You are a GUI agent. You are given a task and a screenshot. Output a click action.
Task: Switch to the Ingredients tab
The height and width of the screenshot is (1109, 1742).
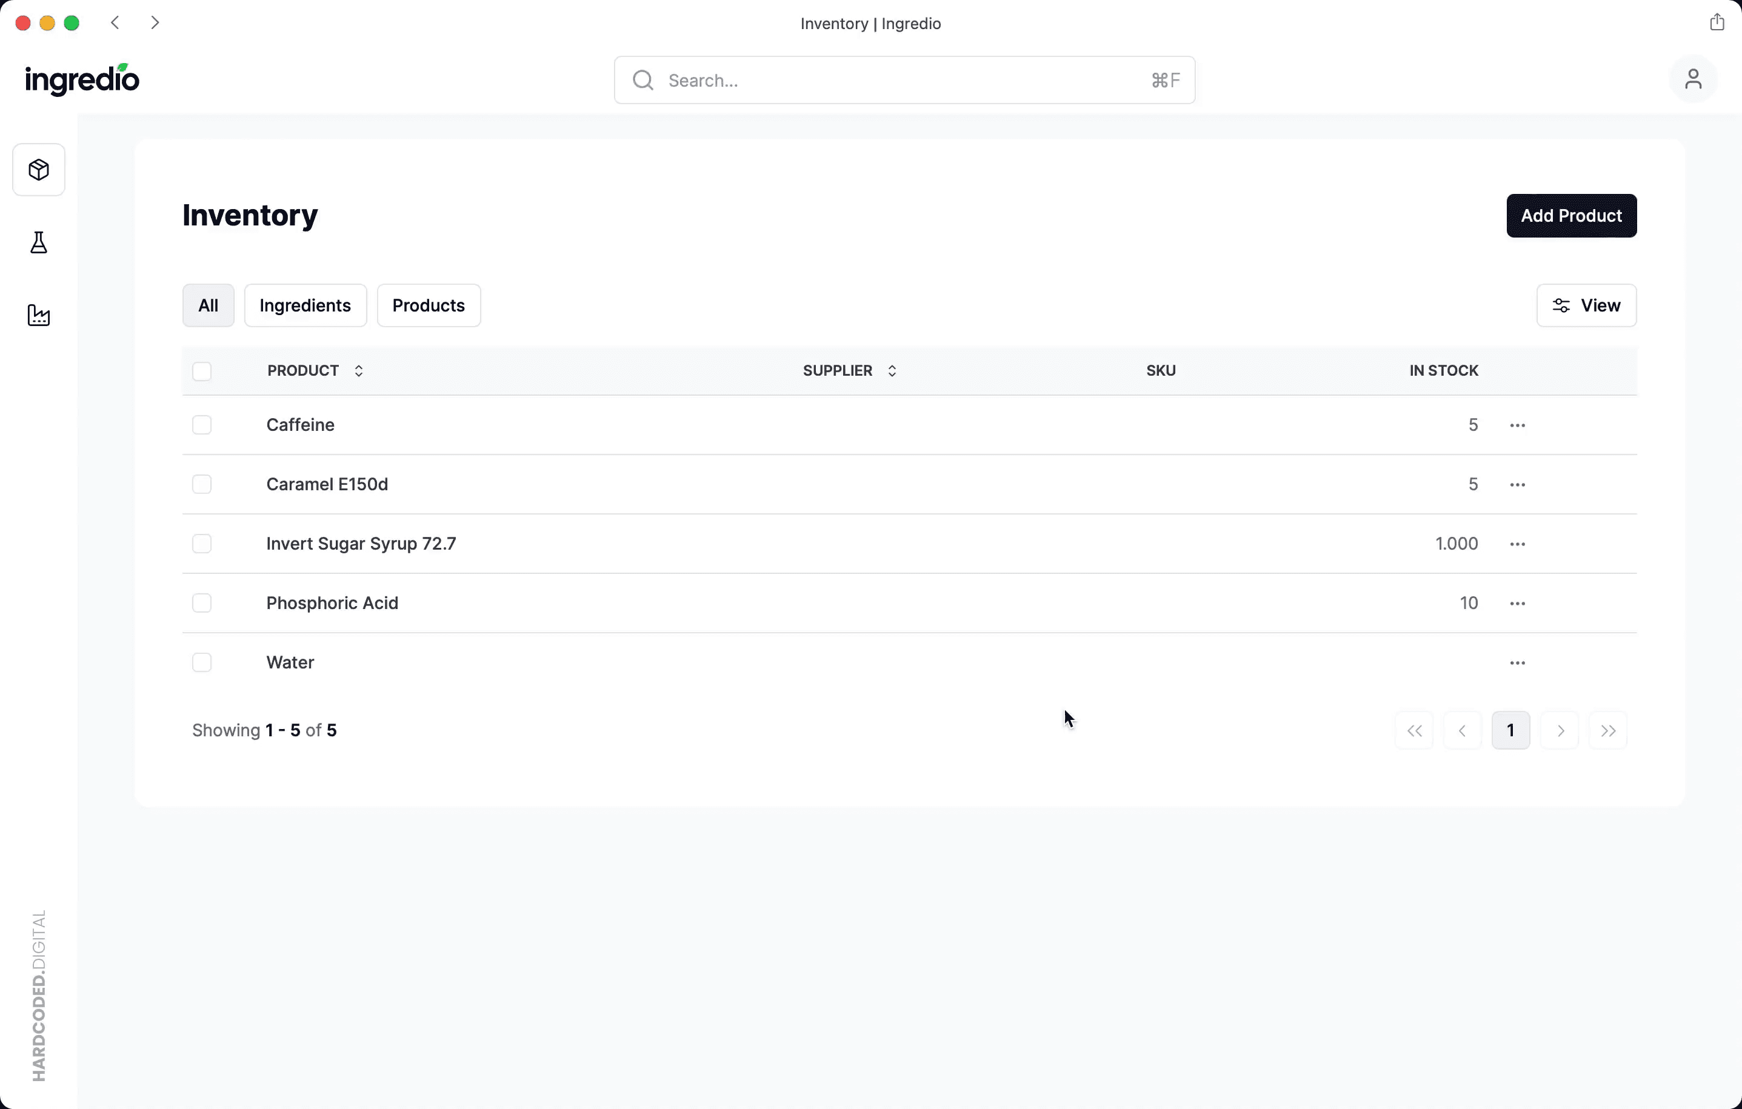[305, 305]
